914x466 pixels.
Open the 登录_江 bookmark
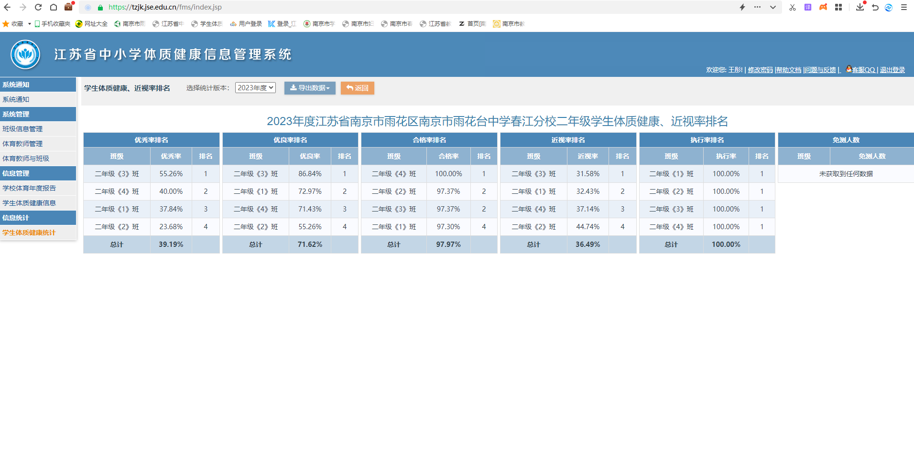coord(283,23)
